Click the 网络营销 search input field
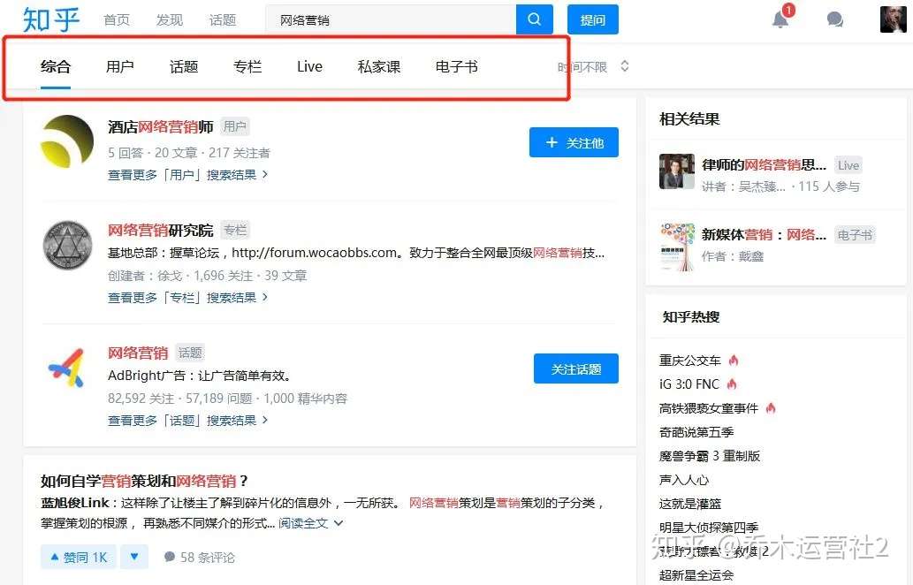Image resolution: width=913 pixels, height=585 pixels. (x=390, y=19)
